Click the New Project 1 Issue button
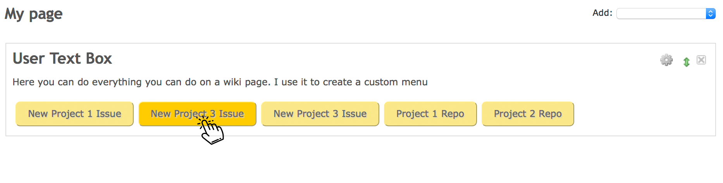 (74, 114)
